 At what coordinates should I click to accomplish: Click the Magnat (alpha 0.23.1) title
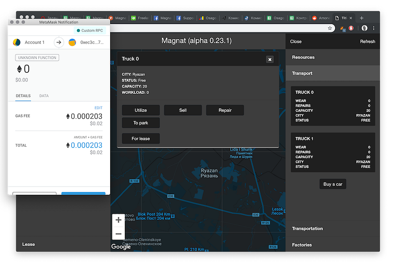pos(197,40)
